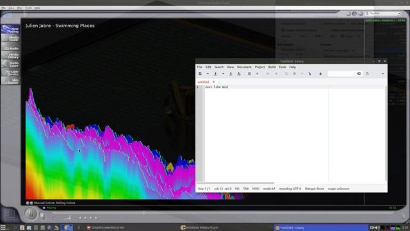Viewport: 410px width, 231px height.
Task: Select the 'untitled' document tab in Geany
Action: 203,82
